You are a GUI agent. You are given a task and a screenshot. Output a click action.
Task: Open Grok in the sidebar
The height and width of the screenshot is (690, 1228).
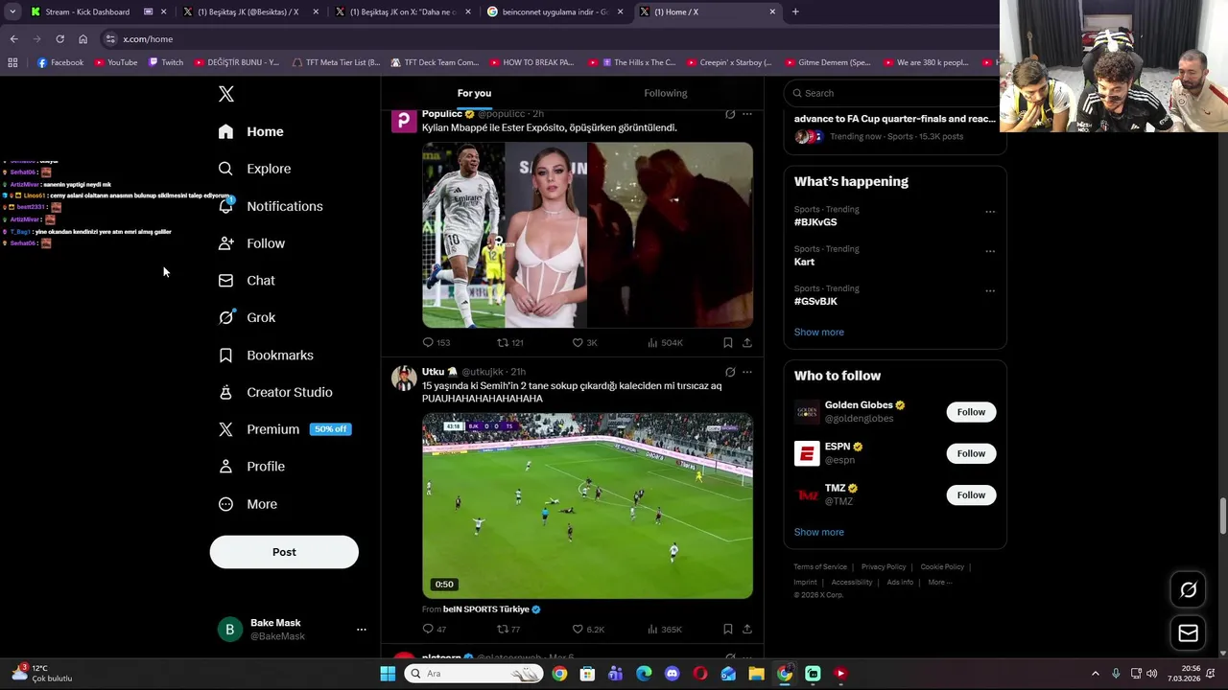click(248, 317)
